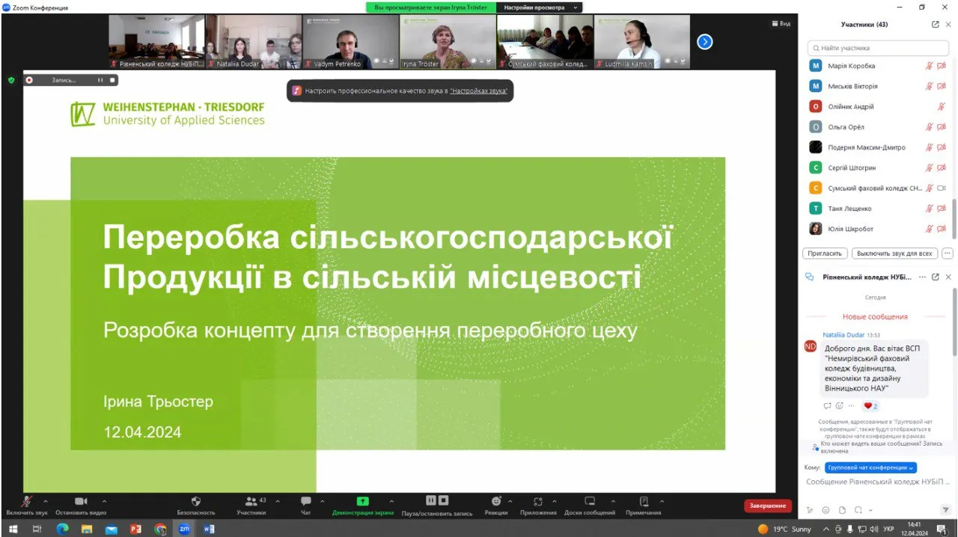The height and width of the screenshot is (537, 958).
Task: Toggle the heart reaction on Nataliia's message
Action: (870, 406)
